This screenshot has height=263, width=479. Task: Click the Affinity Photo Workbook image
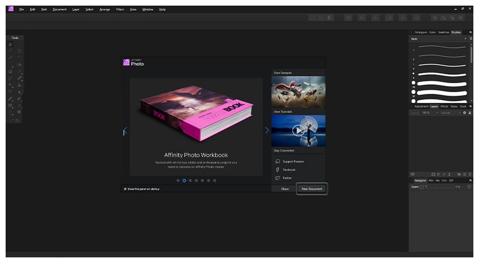click(x=196, y=114)
